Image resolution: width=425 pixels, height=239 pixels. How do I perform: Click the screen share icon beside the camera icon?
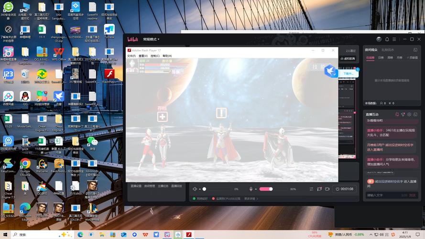[x=319, y=189]
